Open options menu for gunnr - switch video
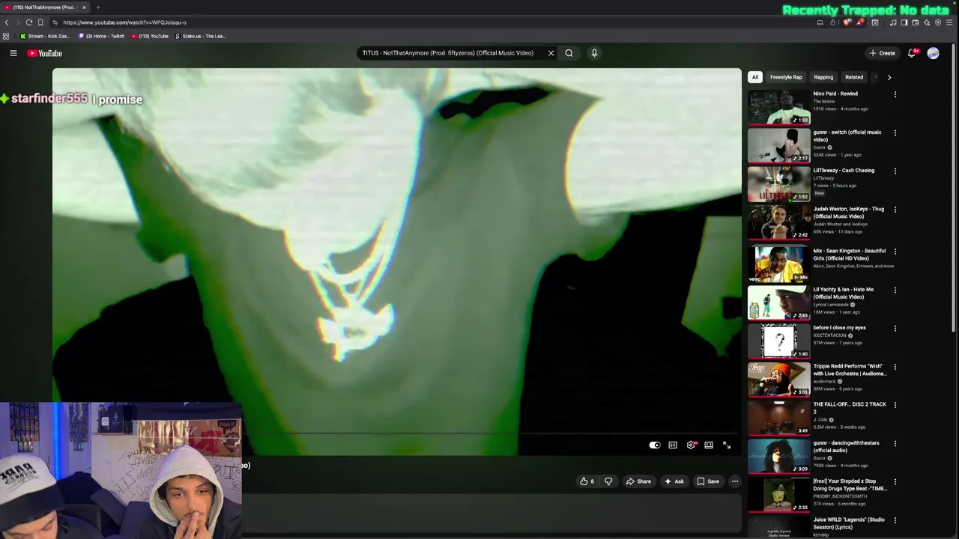 tap(895, 133)
